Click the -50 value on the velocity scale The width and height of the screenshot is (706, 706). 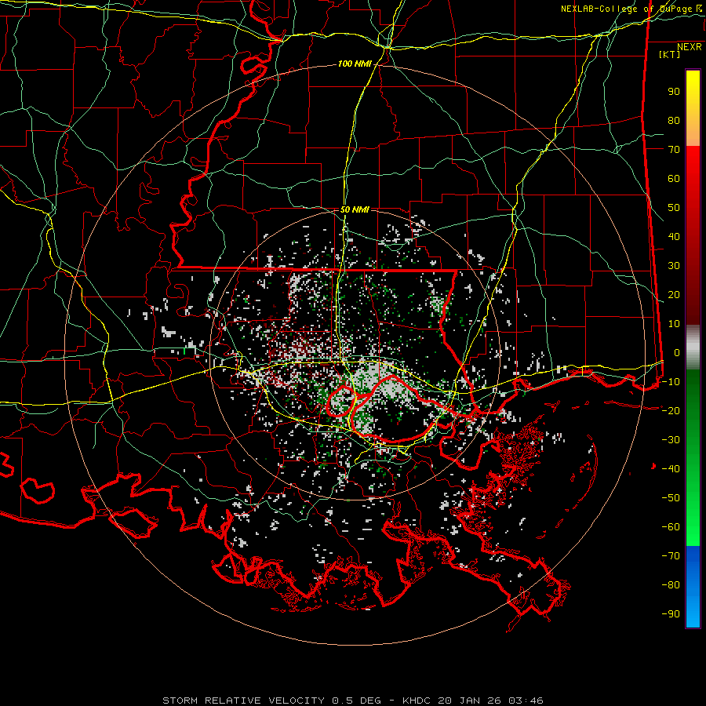(x=671, y=497)
